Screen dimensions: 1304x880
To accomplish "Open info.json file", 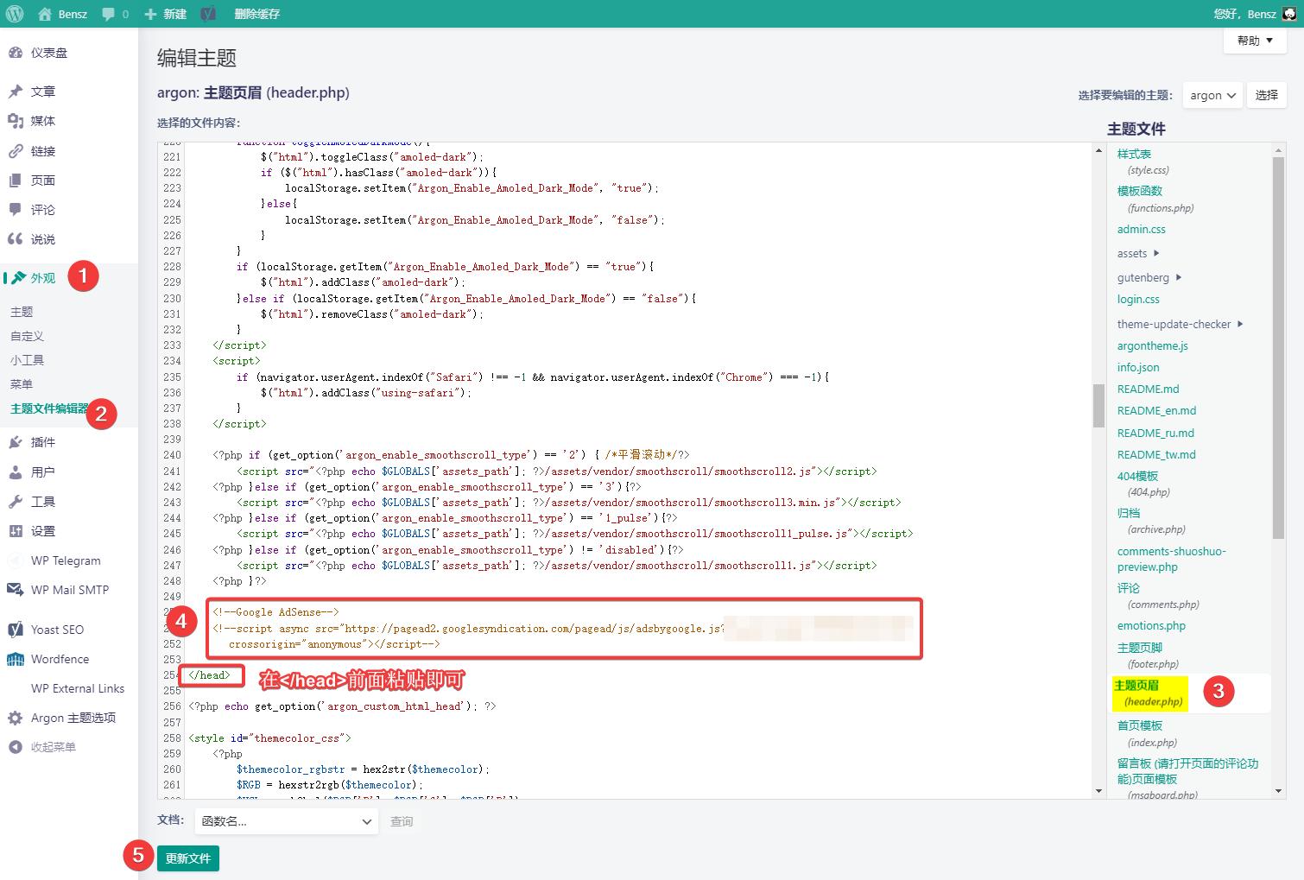I will click(1138, 367).
